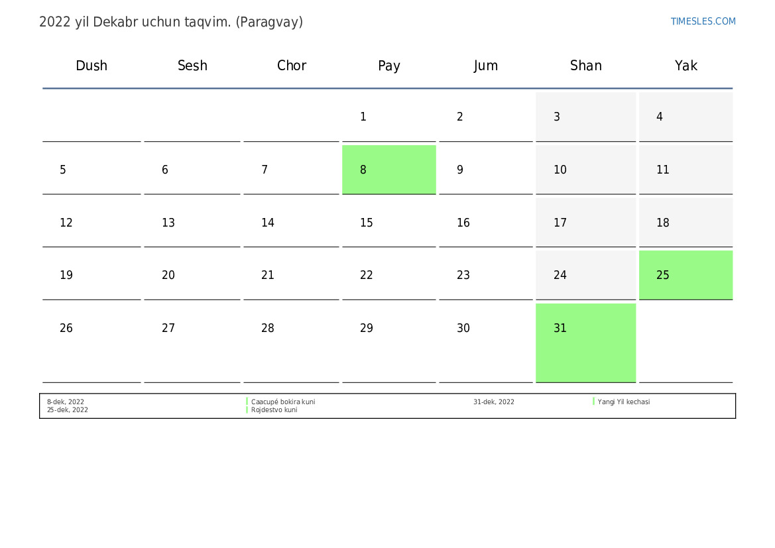Select the Sesh weekday header
The height and width of the screenshot is (548, 775).
tap(192, 66)
